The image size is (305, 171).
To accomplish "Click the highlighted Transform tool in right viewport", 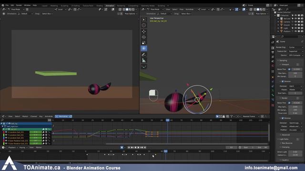I will coord(144,48).
